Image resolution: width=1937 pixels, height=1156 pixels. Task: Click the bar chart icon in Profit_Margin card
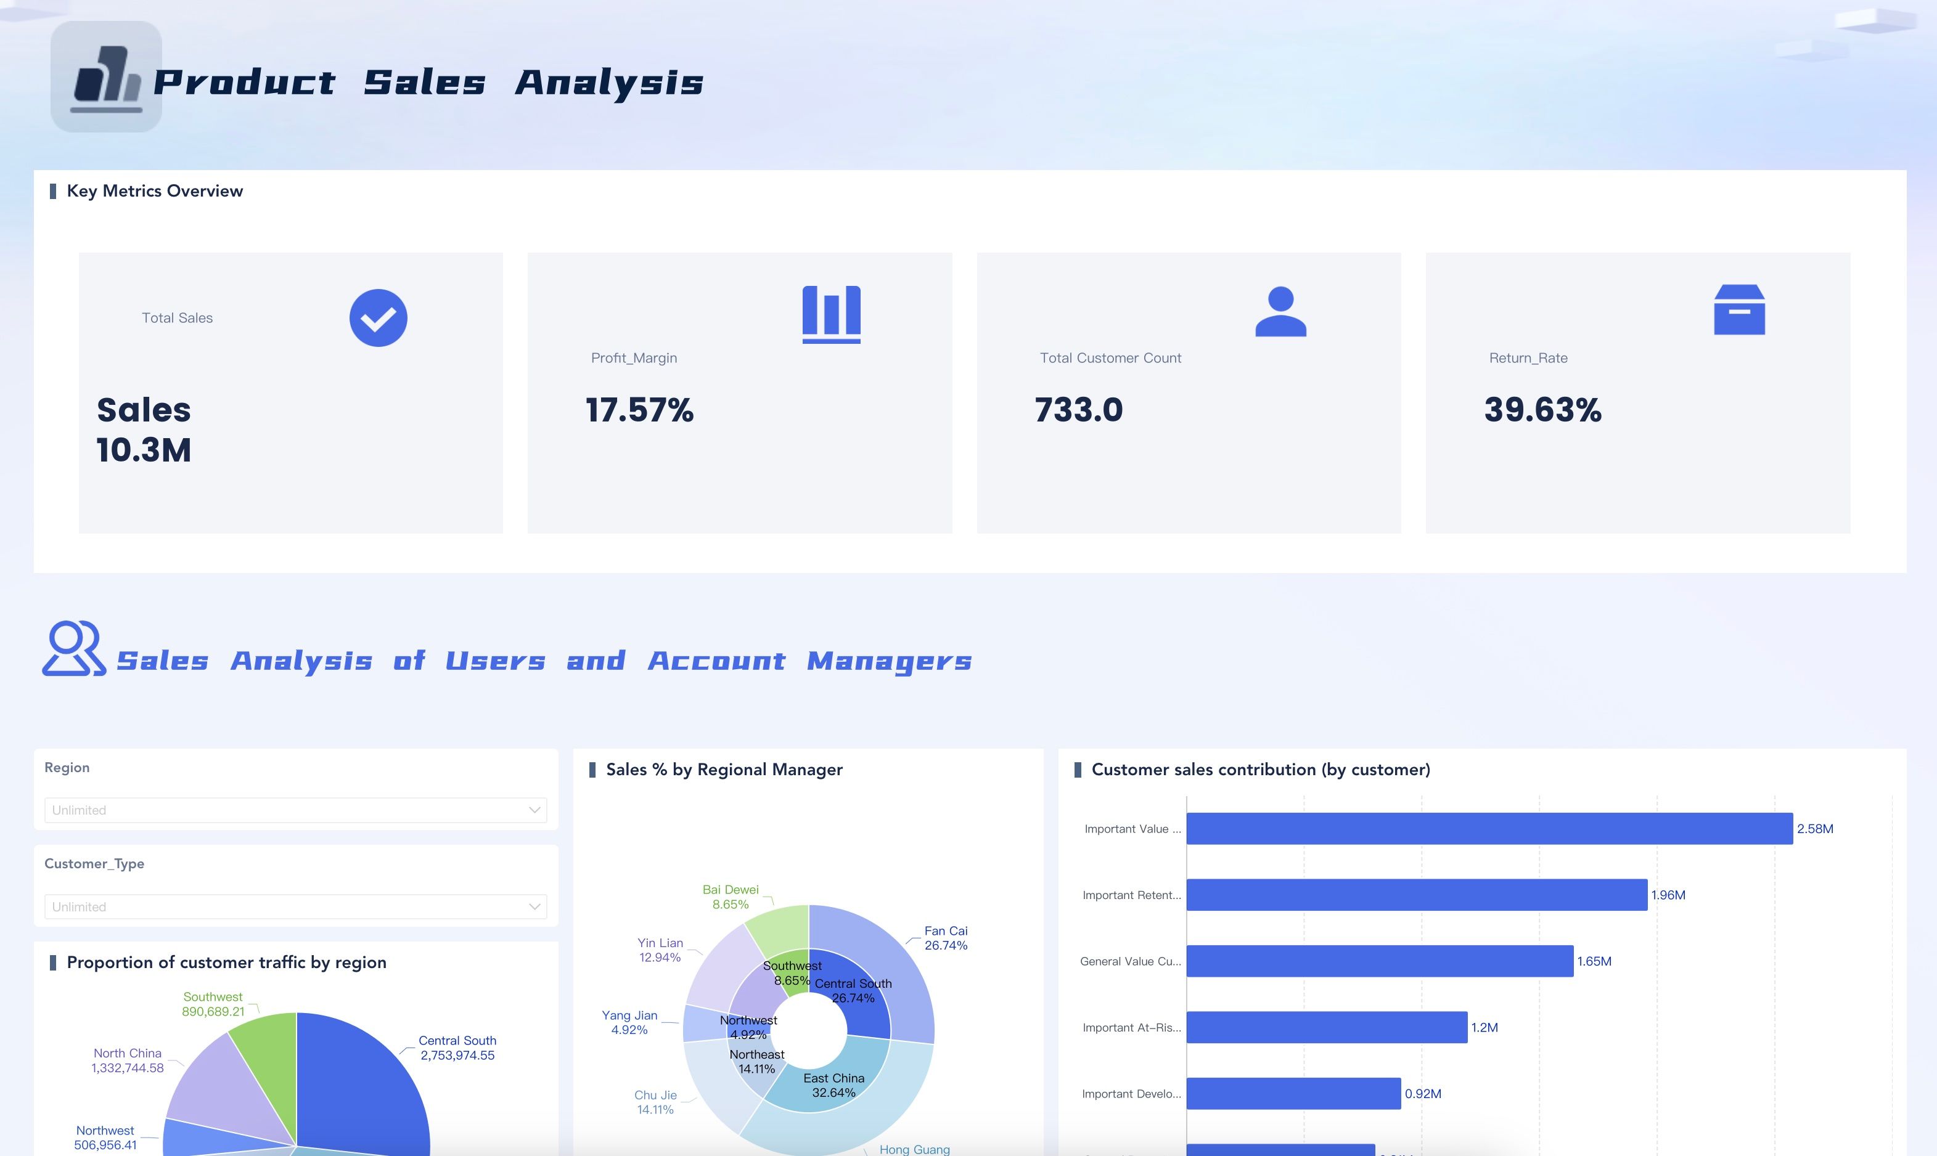pyautogui.click(x=832, y=314)
